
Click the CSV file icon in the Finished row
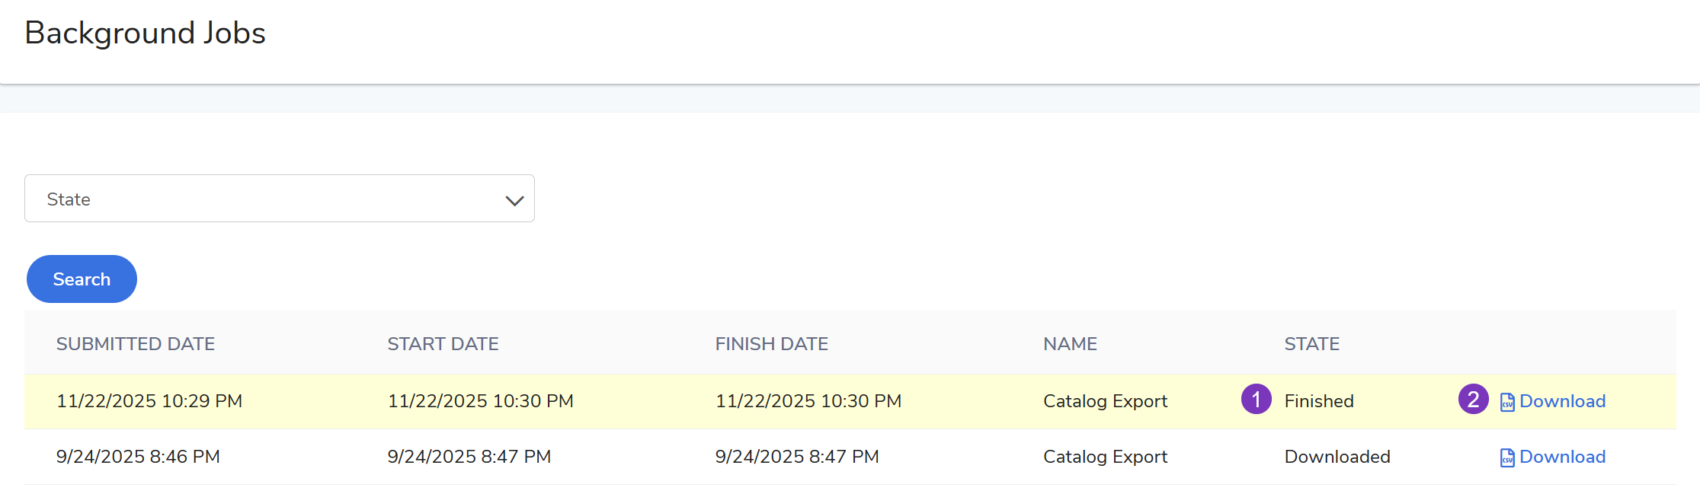(1506, 402)
